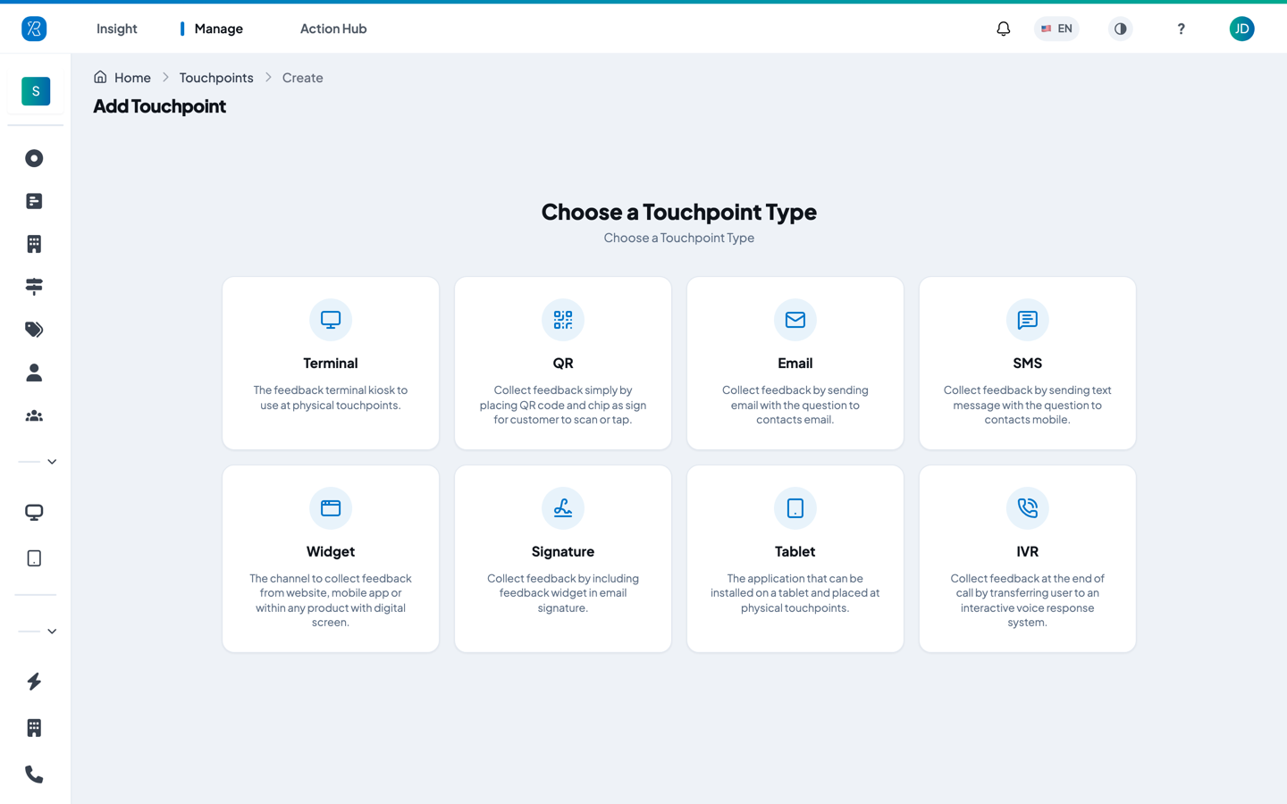Open the survey form icon in sidebar

[x=34, y=201]
